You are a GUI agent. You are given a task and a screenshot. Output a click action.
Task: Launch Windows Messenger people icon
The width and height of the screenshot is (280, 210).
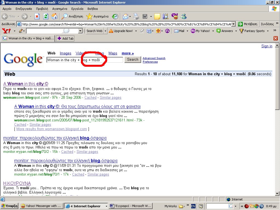(183, 17)
